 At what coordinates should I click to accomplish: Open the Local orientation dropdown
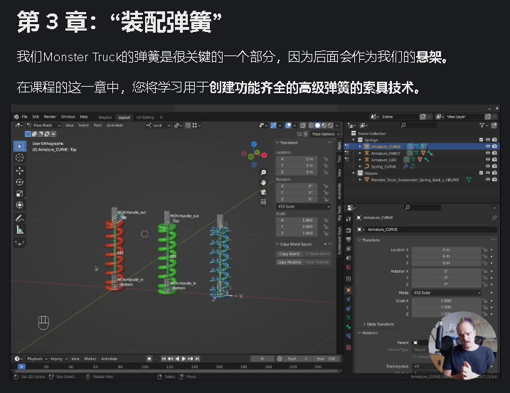click(158, 125)
